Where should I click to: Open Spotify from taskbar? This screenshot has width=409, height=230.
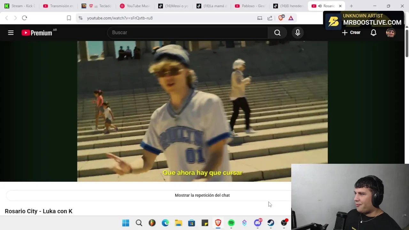coord(231,223)
